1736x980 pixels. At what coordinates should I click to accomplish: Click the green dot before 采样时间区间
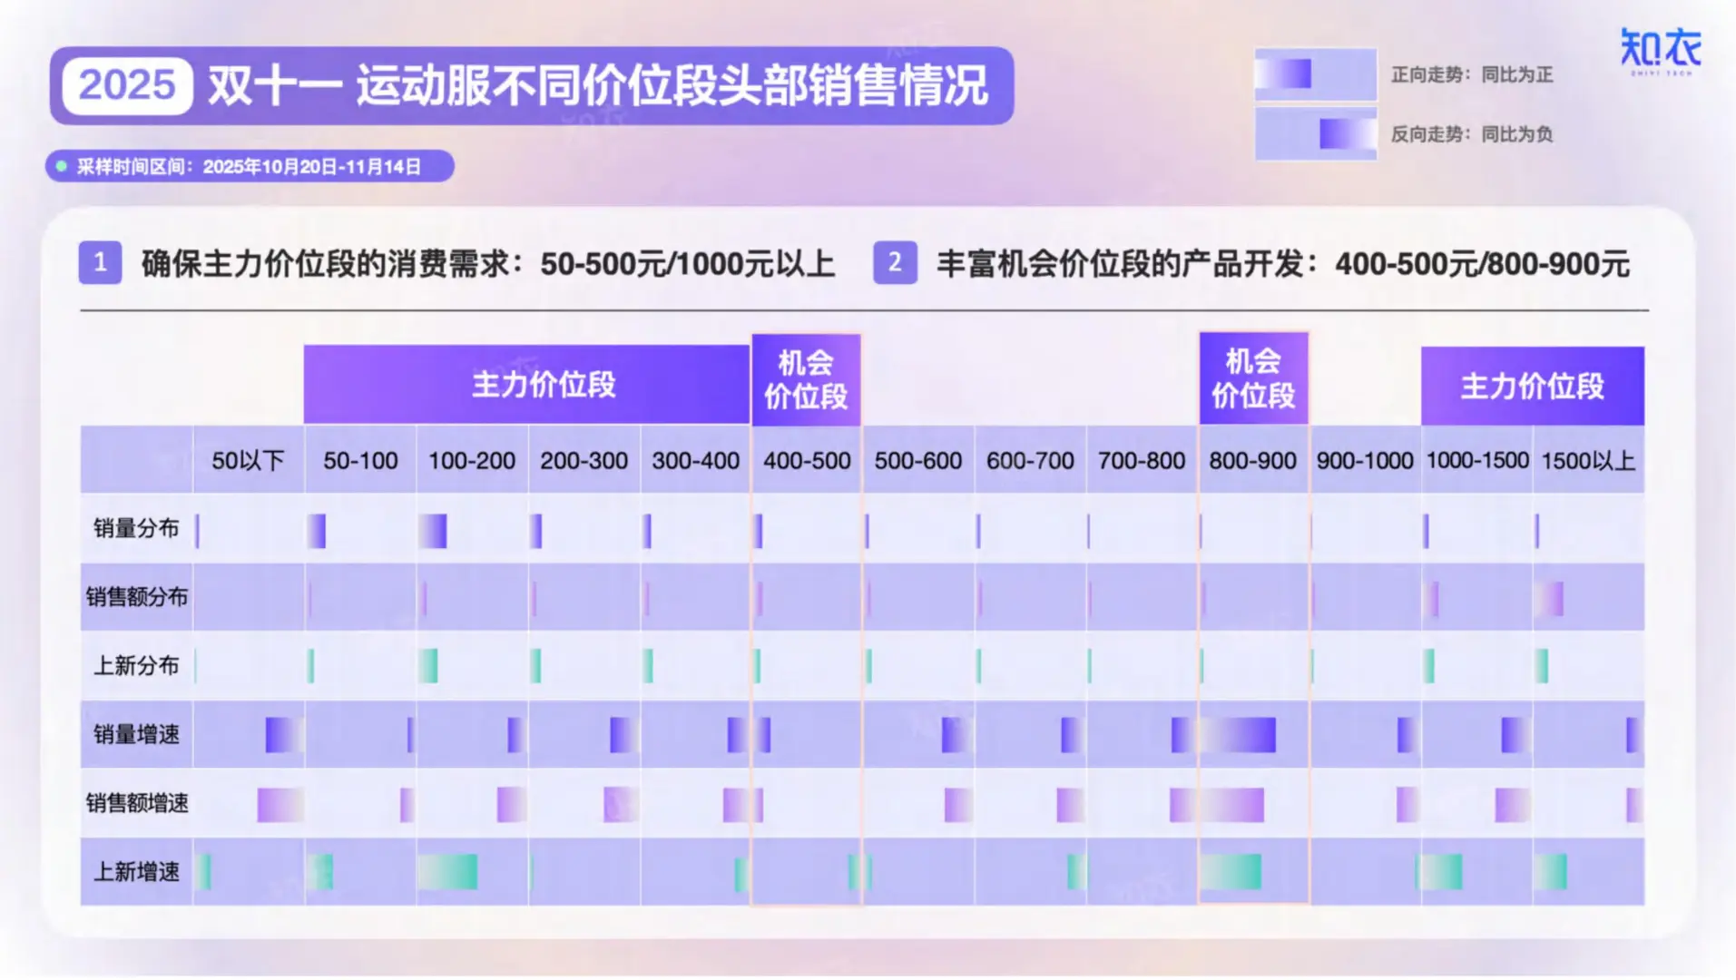pyautogui.click(x=60, y=166)
